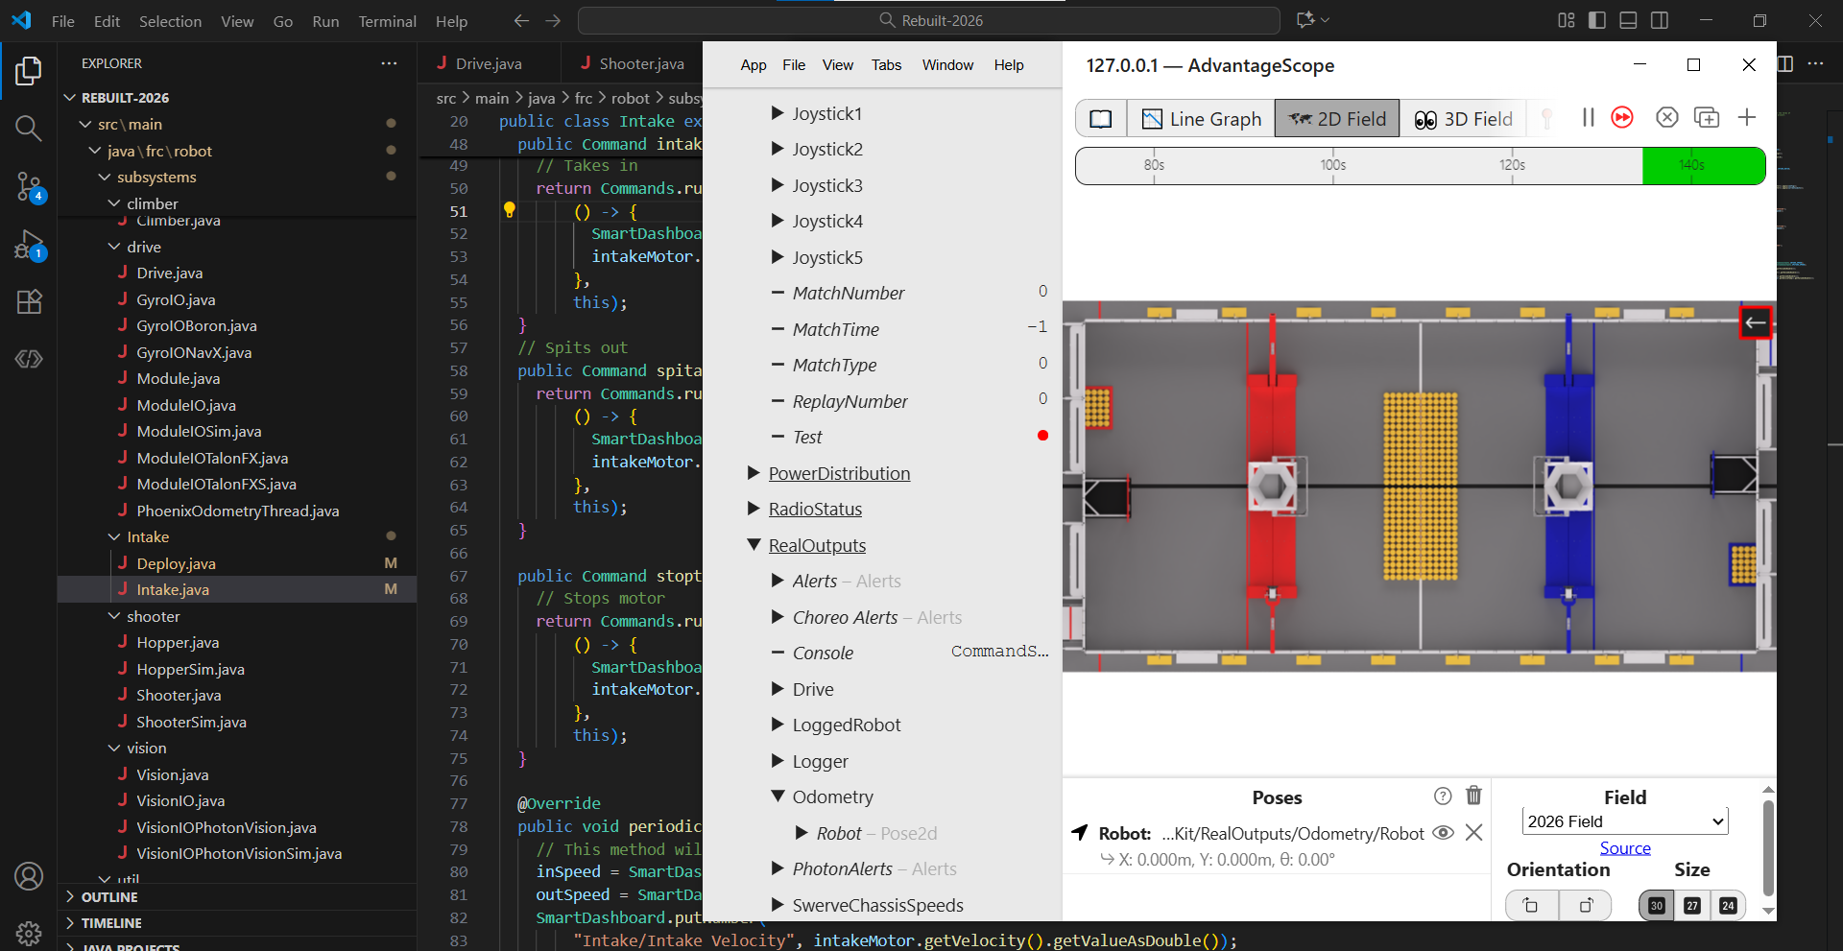Switch to the 3D Field tab
Viewport: 1843px width, 951px height.
1464,119
